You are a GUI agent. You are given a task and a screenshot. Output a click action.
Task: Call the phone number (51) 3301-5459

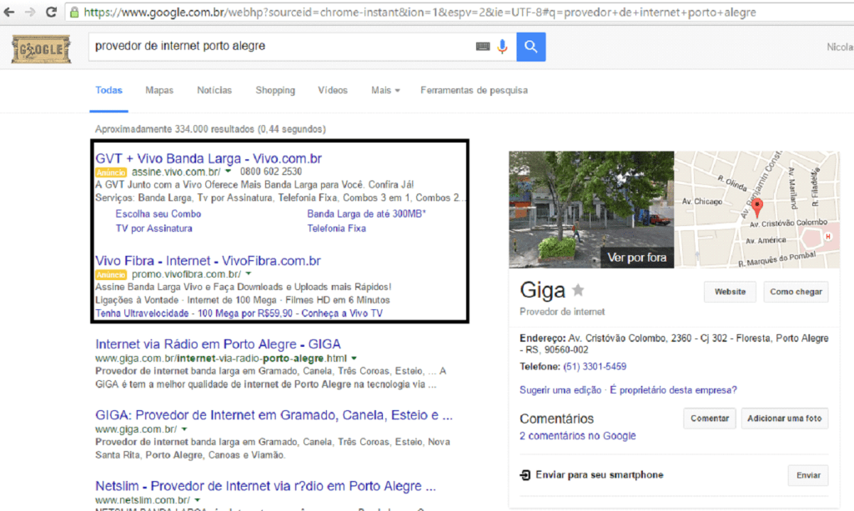[x=595, y=366]
